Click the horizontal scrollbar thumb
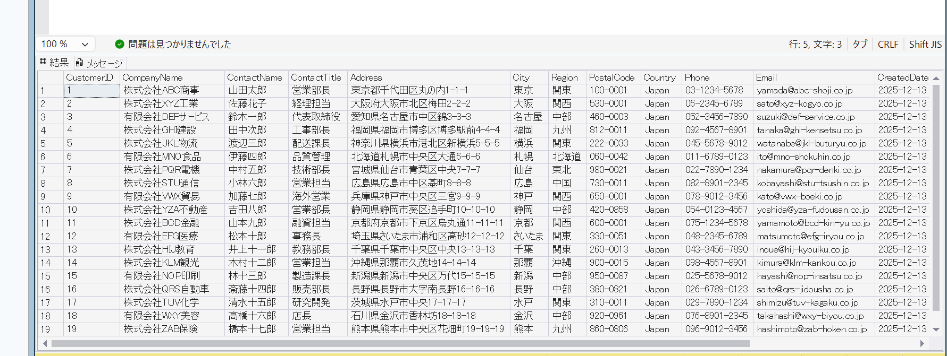947x356 pixels. click(x=400, y=343)
